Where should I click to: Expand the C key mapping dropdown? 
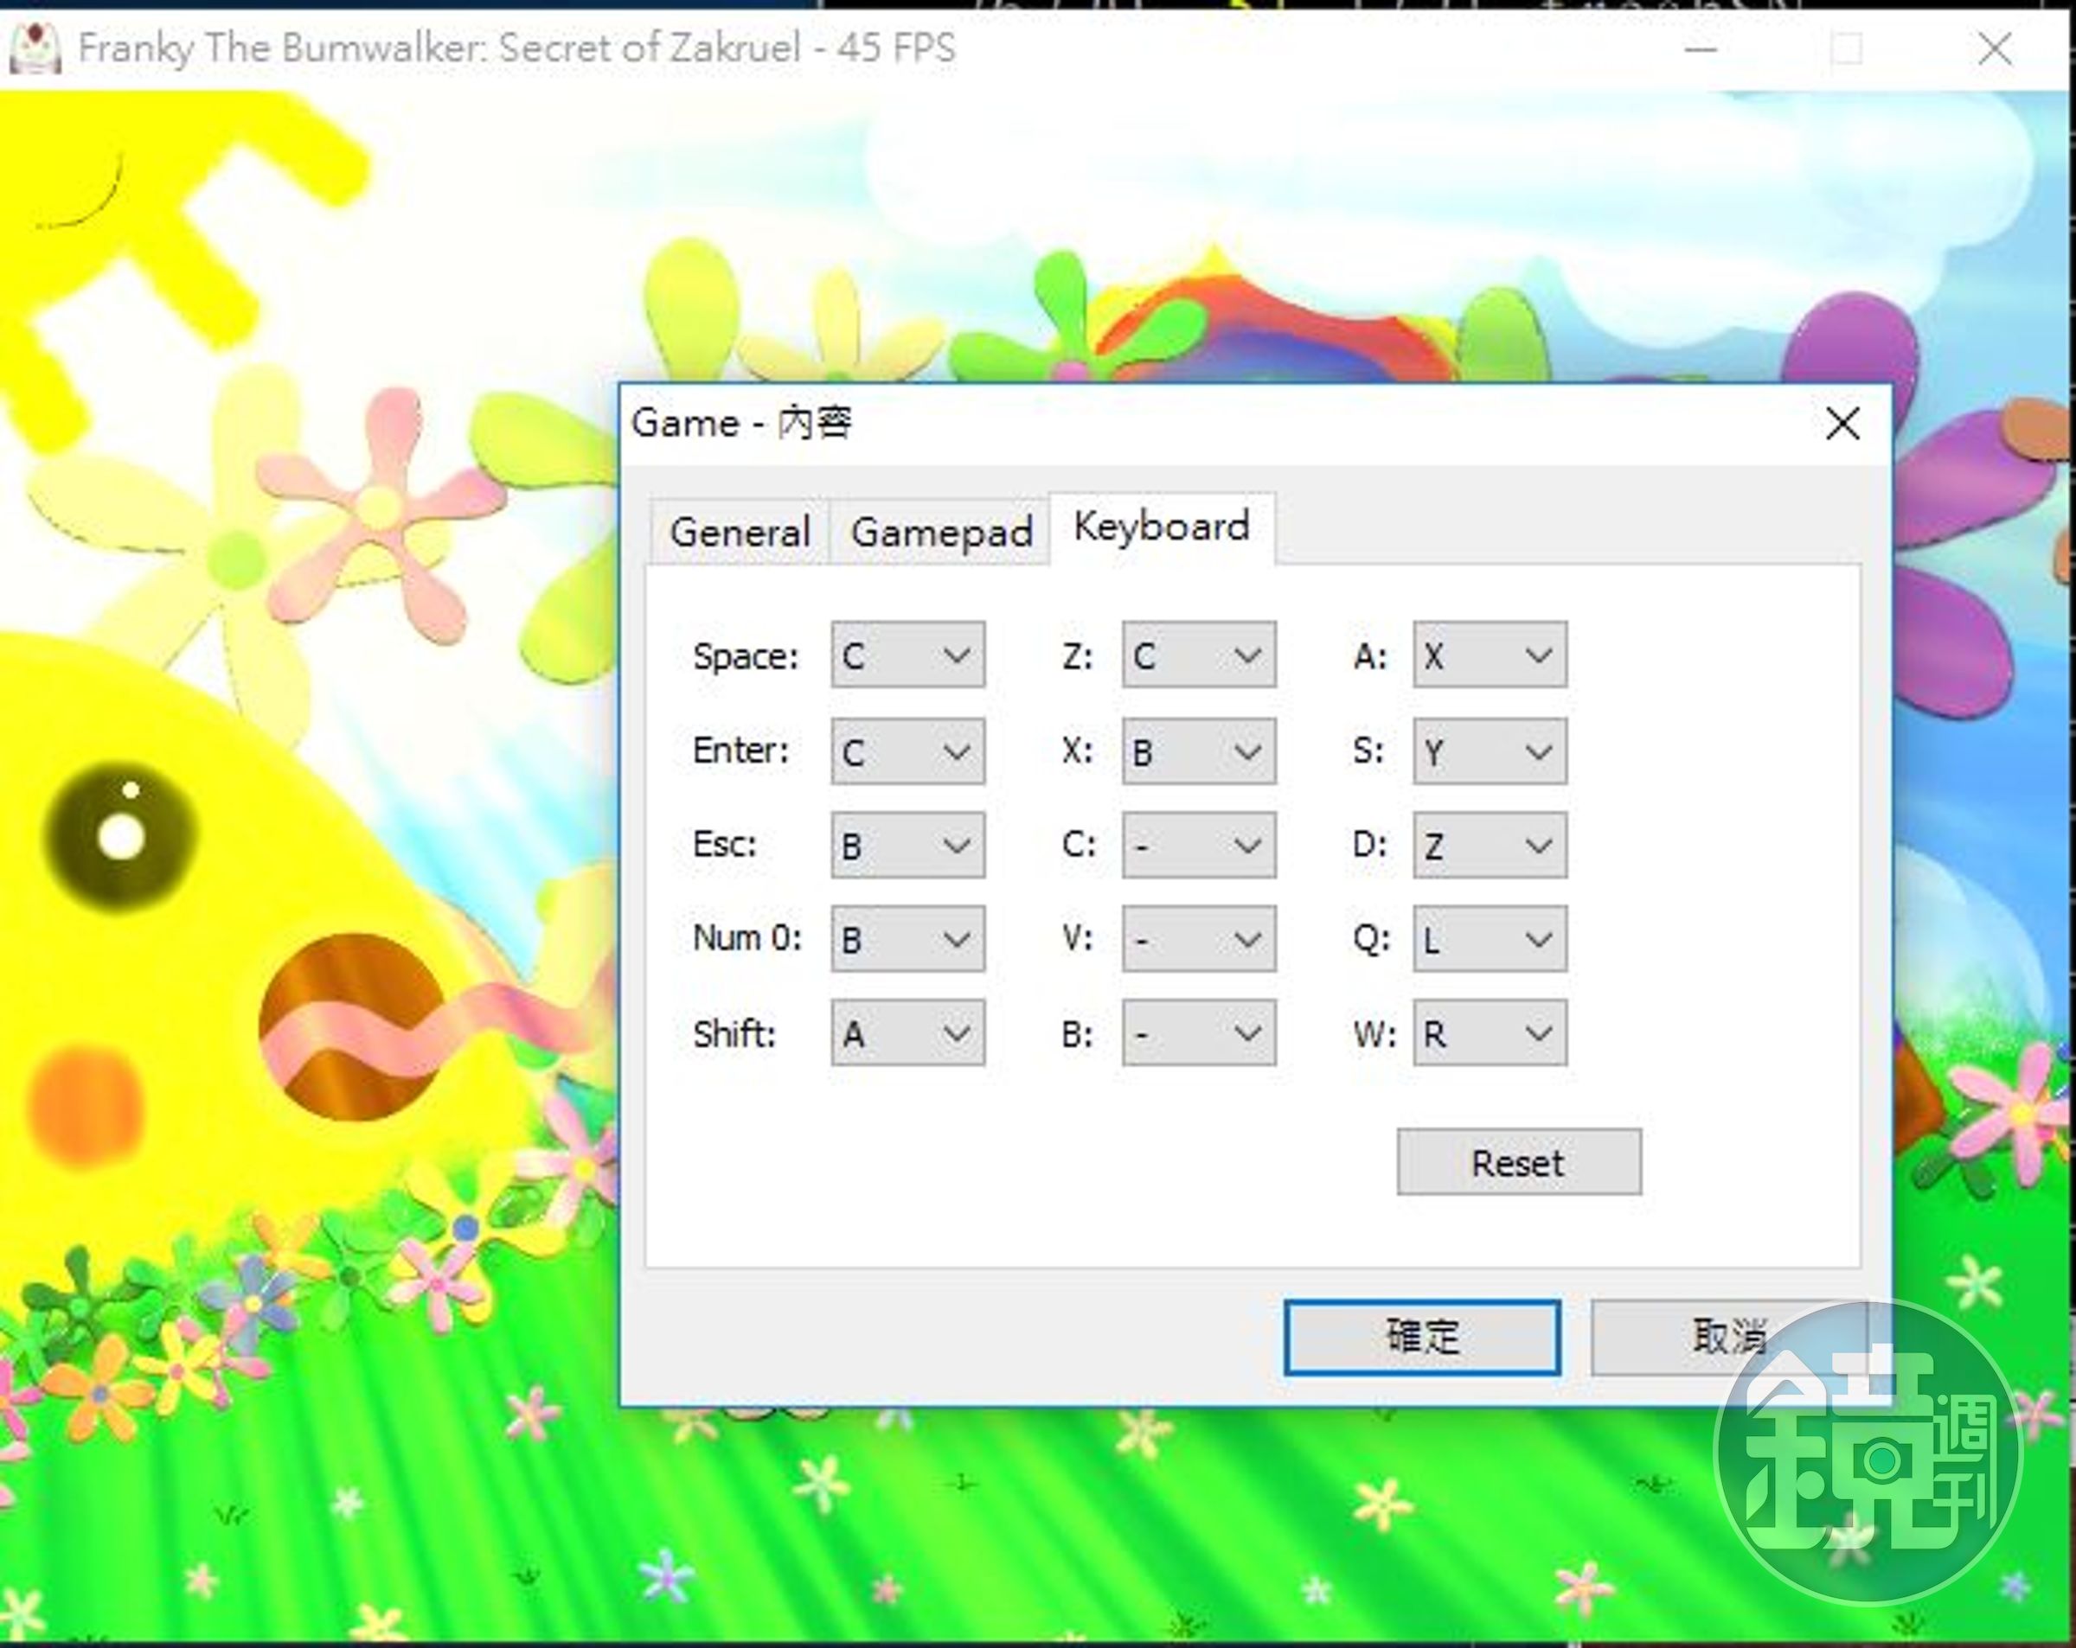1199,845
